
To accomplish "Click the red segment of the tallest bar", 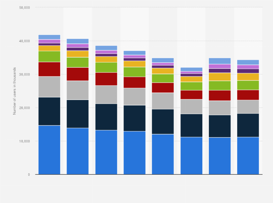I will (x=49, y=69).
